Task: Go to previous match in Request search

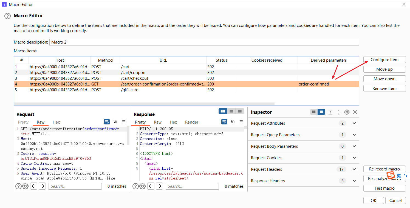Action: coord(34,186)
